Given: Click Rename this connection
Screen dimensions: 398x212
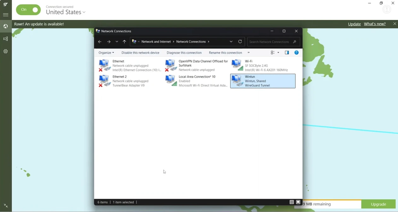Looking at the screenshot, I should [x=225, y=53].
